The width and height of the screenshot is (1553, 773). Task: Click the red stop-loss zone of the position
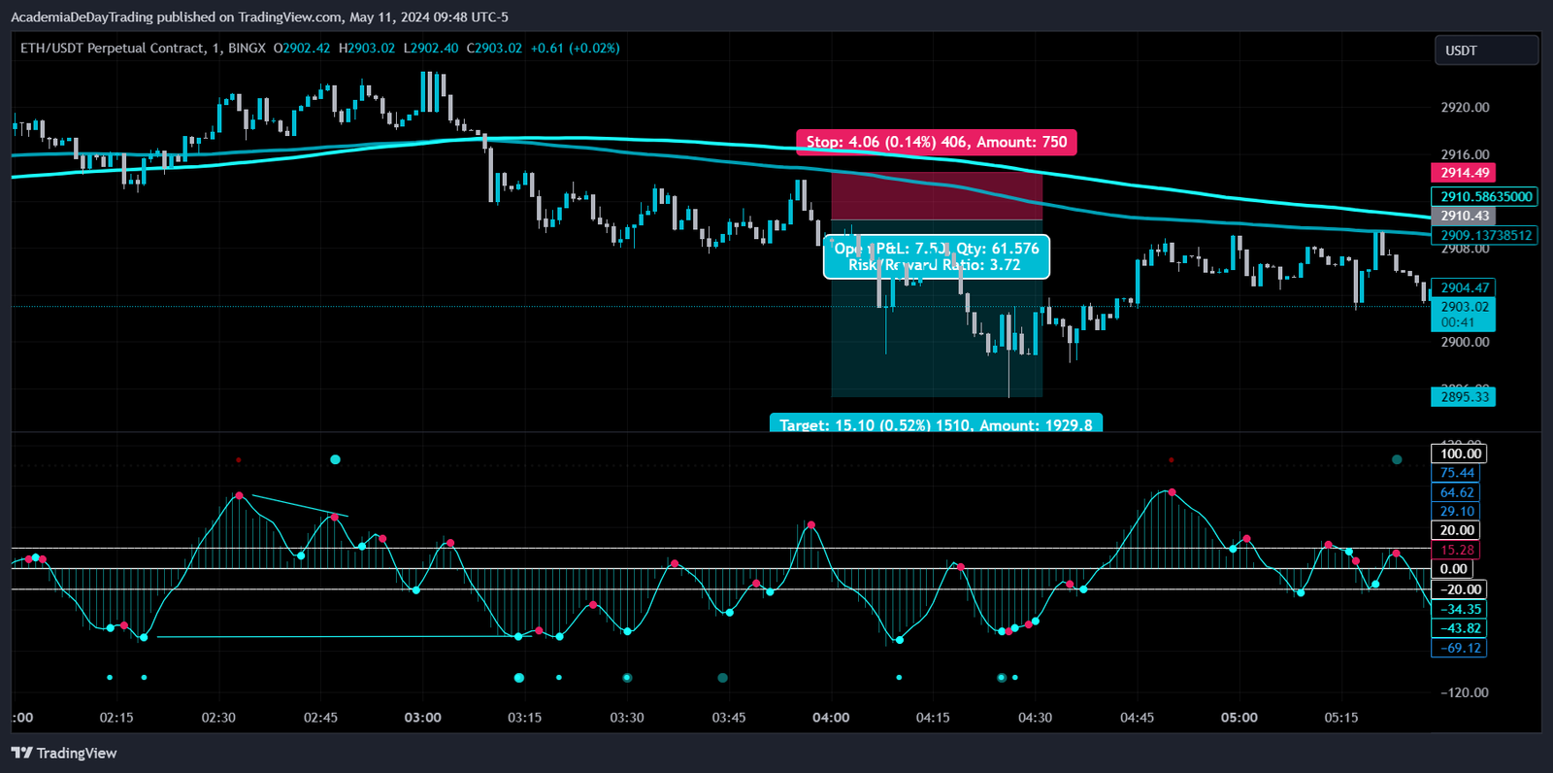coord(936,196)
